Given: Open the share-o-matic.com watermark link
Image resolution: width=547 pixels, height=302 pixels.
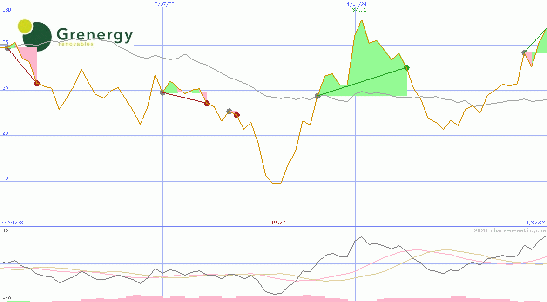Looking at the screenshot, I should (510, 230).
